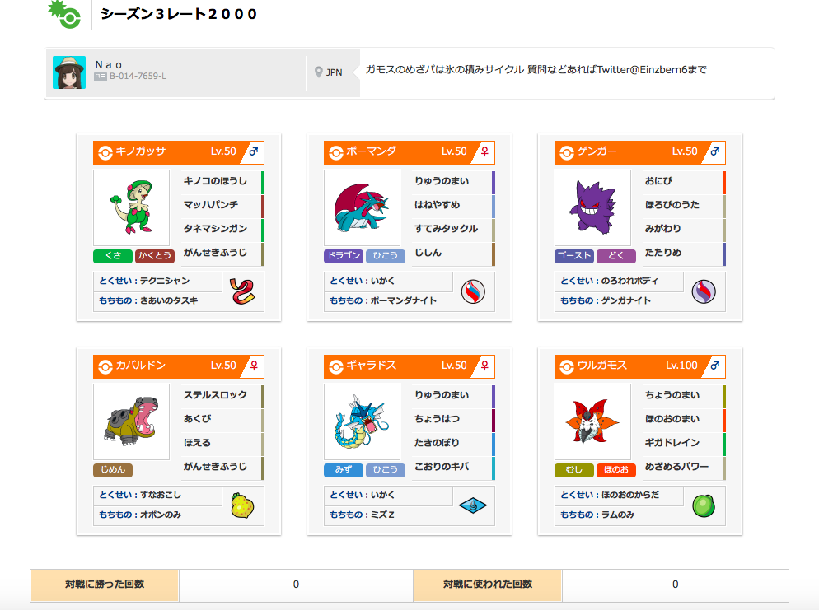
Task: Click the Pokéball icon on ゲンガー header
Action: point(567,152)
